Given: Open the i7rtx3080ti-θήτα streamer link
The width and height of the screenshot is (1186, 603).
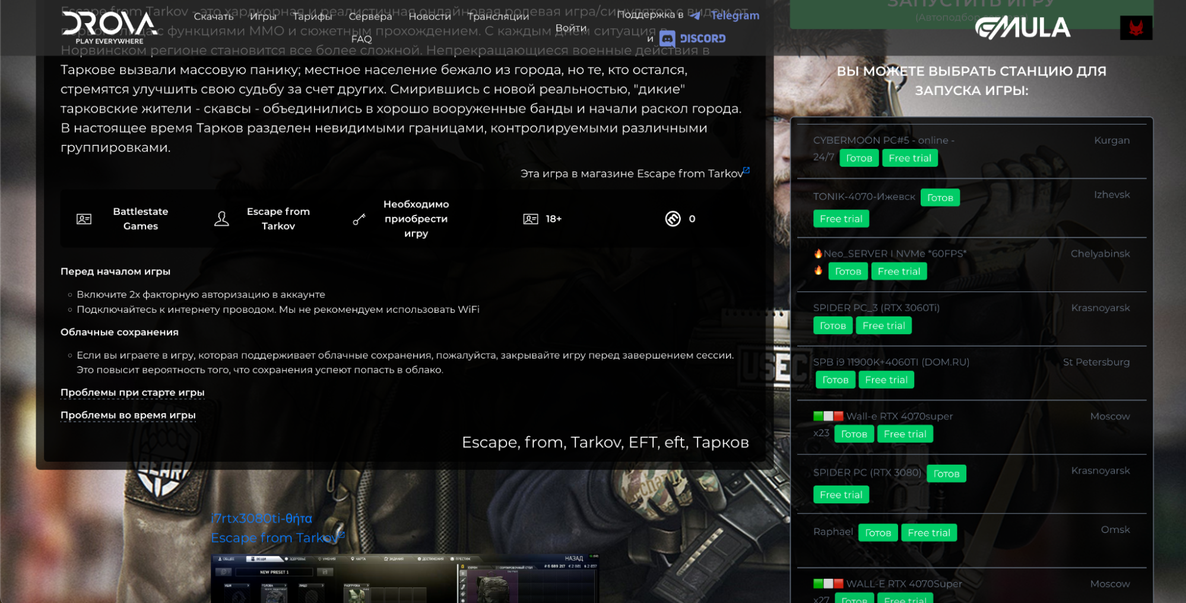Looking at the screenshot, I should (261, 518).
